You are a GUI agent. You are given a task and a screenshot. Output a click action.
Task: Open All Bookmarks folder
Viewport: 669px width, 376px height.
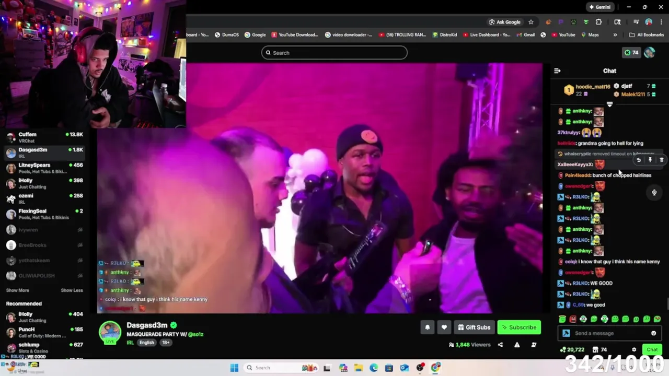[647, 35]
